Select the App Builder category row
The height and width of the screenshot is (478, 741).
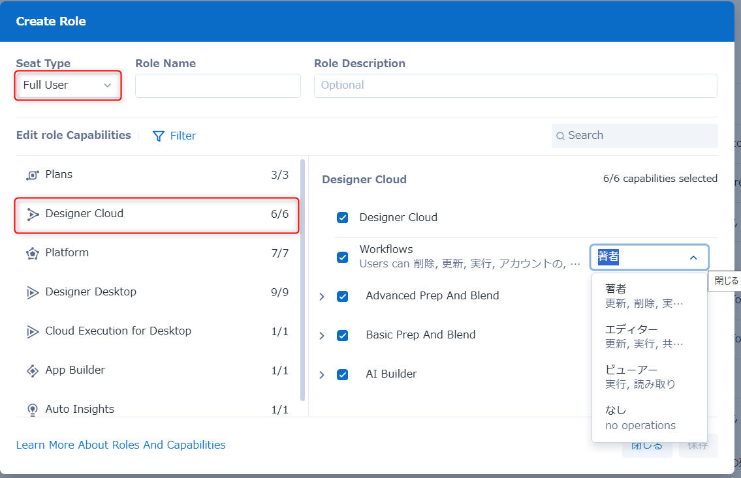coord(157,371)
